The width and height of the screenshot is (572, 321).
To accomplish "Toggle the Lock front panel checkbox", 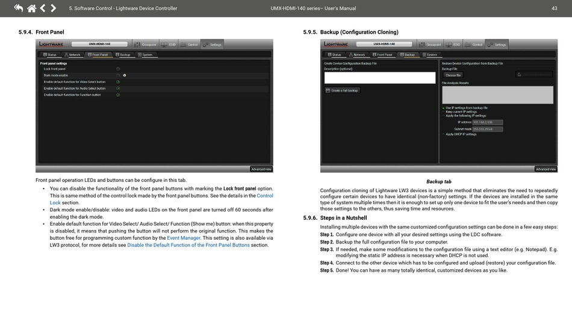I will tap(118, 69).
